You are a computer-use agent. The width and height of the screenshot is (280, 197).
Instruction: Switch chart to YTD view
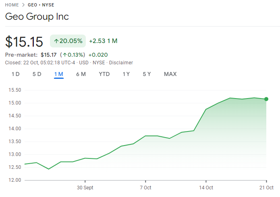click(104, 74)
